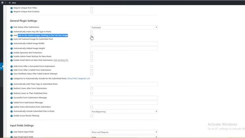Check Redirect Users after Form Submission
This screenshot has width=245, height=138.
pos(92,89)
